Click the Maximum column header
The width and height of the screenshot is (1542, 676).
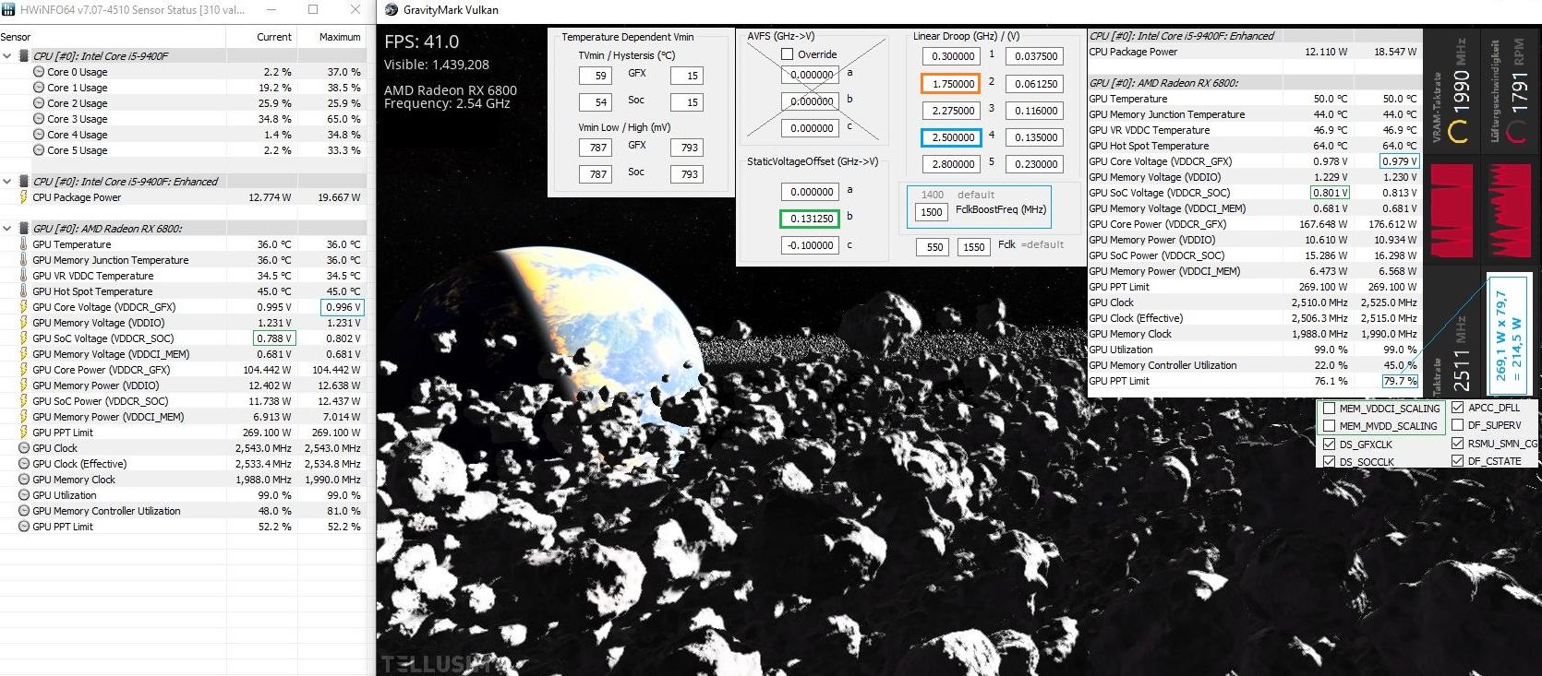click(340, 37)
